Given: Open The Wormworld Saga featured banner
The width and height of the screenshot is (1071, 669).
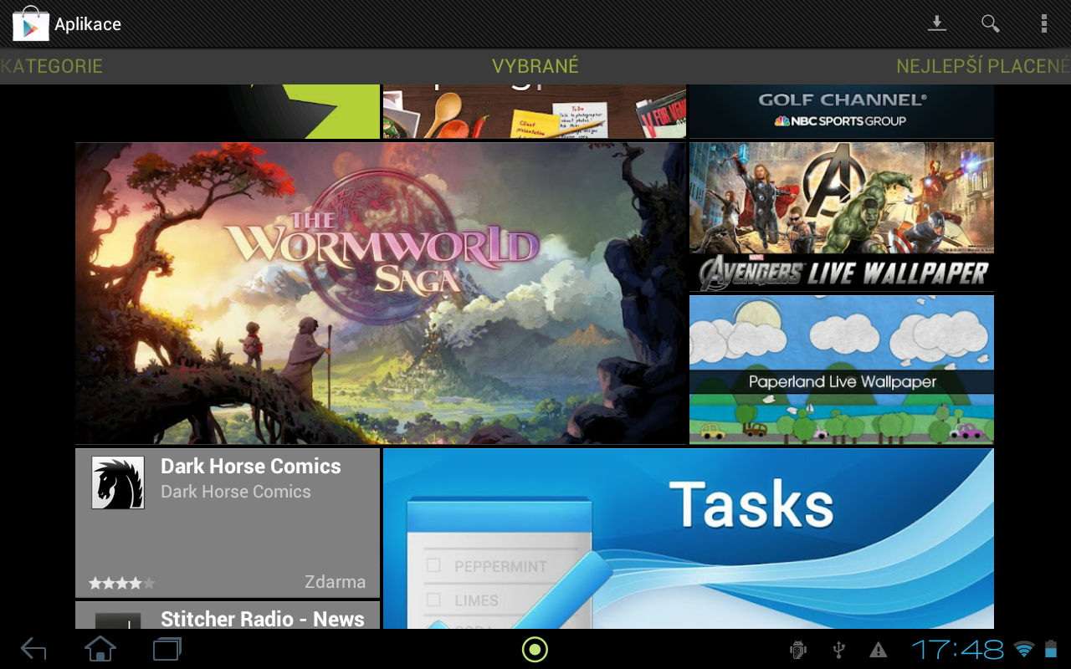Looking at the screenshot, I should [x=381, y=293].
